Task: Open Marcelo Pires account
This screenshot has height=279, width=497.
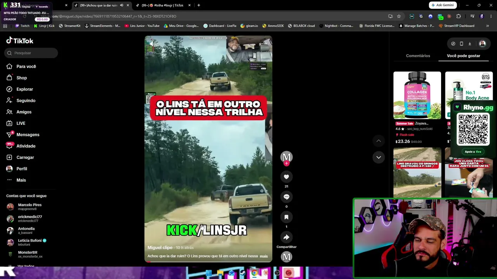Action: [24, 207]
